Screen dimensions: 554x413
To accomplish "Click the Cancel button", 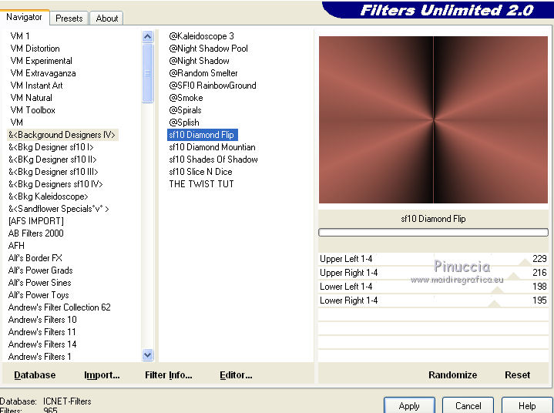I will (468, 405).
